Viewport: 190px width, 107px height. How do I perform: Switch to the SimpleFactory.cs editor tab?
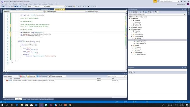click(x=45, y=10)
